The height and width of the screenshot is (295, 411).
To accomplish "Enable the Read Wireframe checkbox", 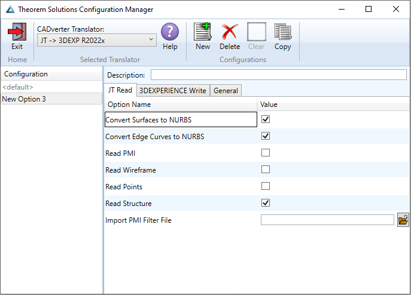I will [266, 170].
